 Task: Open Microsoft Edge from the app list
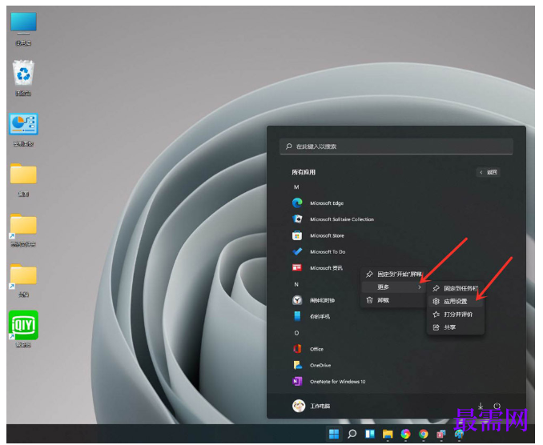[318, 203]
